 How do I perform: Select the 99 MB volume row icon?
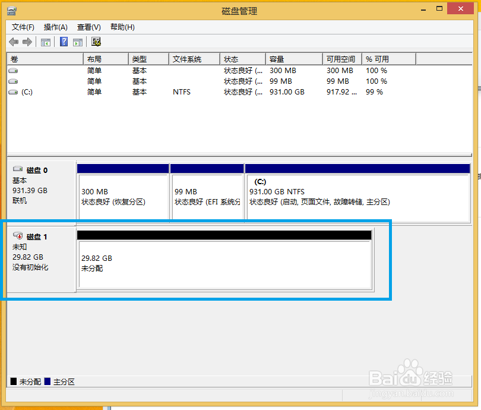(13, 81)
